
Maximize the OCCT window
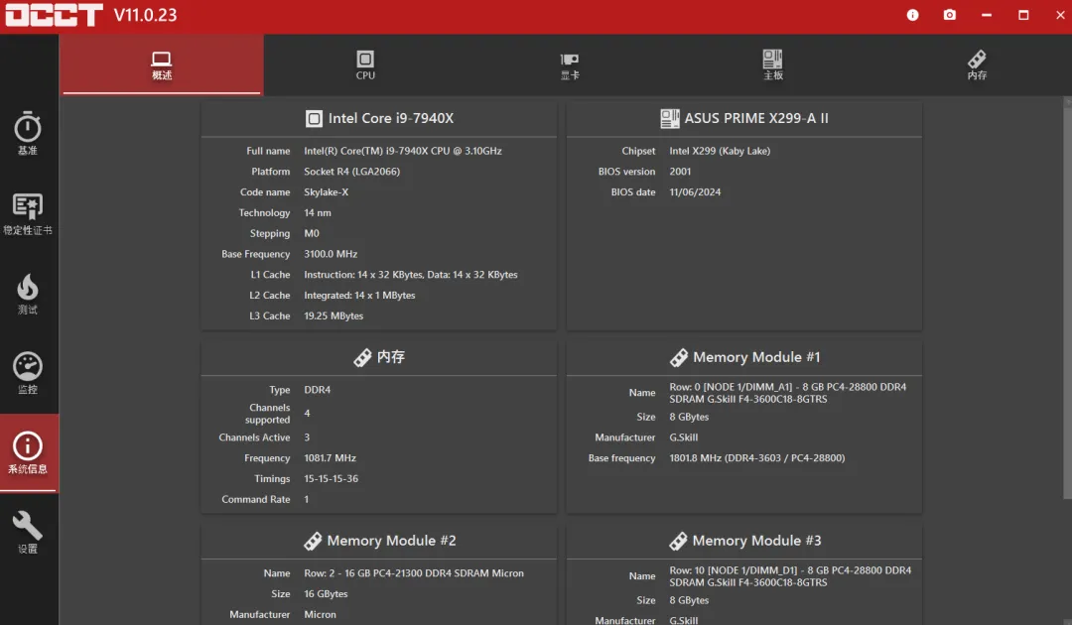point(1023,15)
